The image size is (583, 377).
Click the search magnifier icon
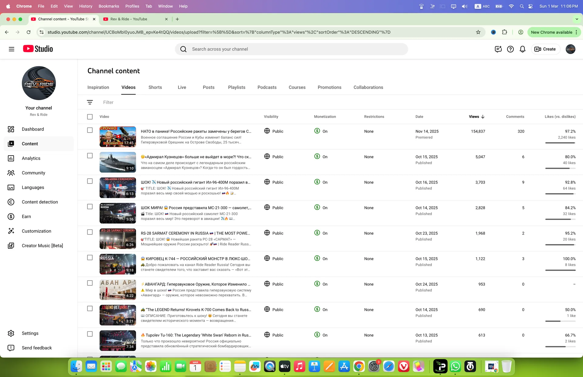pyautogui.click(x=183, y=49)
